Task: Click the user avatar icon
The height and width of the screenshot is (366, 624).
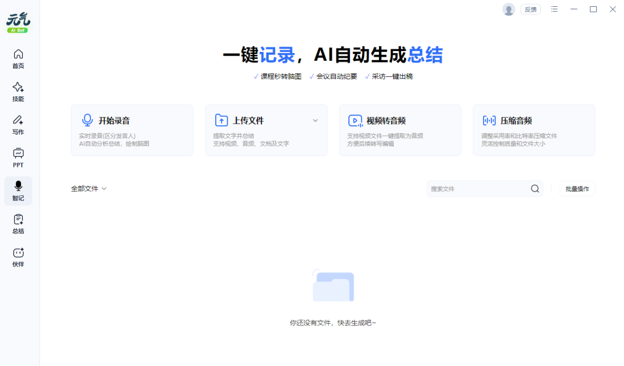Action: coord(508,9)
